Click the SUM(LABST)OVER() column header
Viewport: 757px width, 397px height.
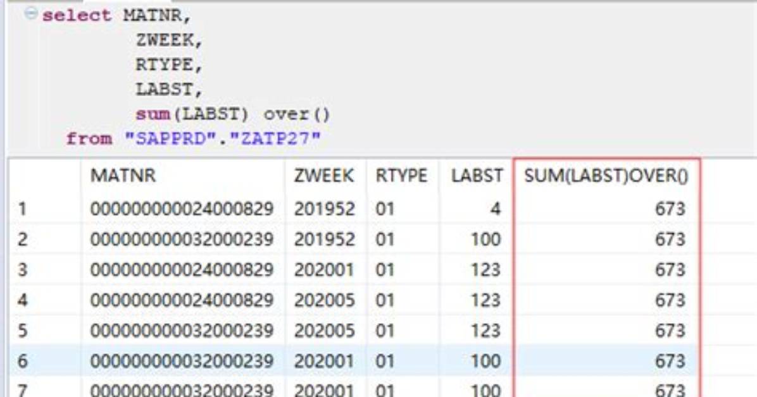pyautogui.click(x=606, y=176)
